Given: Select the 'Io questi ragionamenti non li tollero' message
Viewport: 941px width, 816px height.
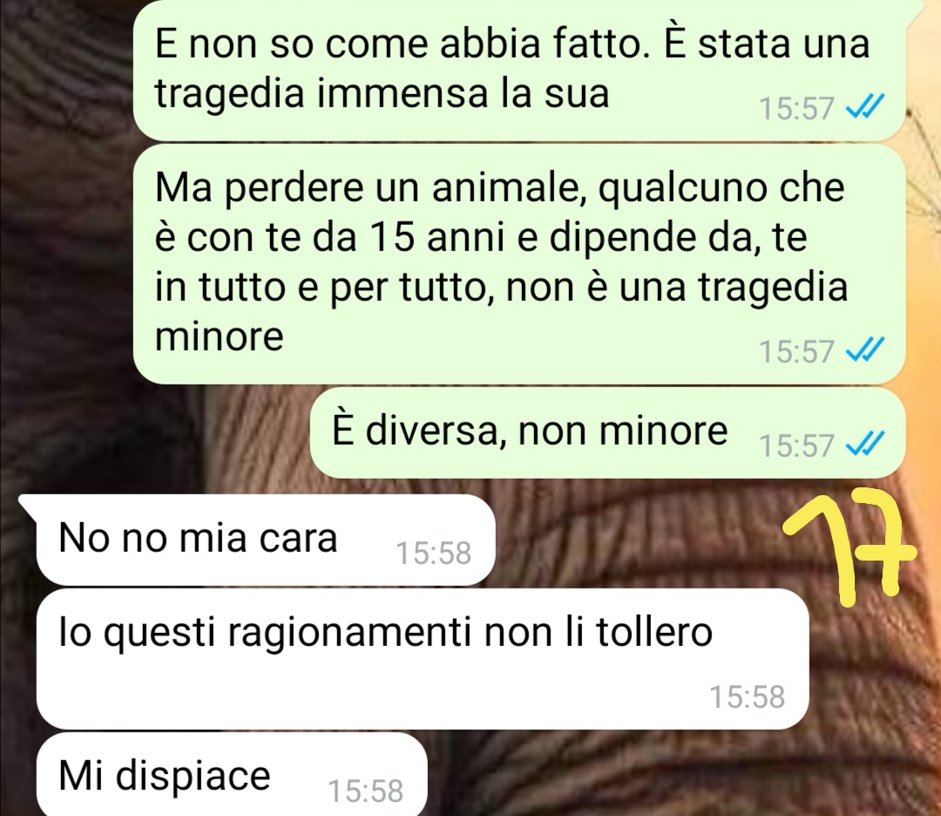Looking at the screenshot, I should 423,659.
